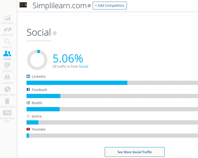The width and height of the screenshot is (198, 158).
Task: Select the Search magnifier sidebar icon
Action: click(x=7, y=41)
